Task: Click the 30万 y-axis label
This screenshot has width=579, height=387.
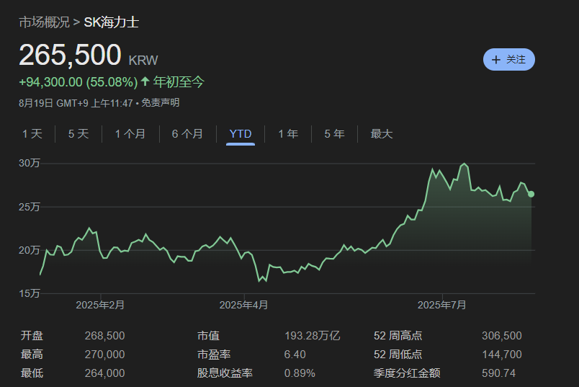Action: [x=30, y=163]
